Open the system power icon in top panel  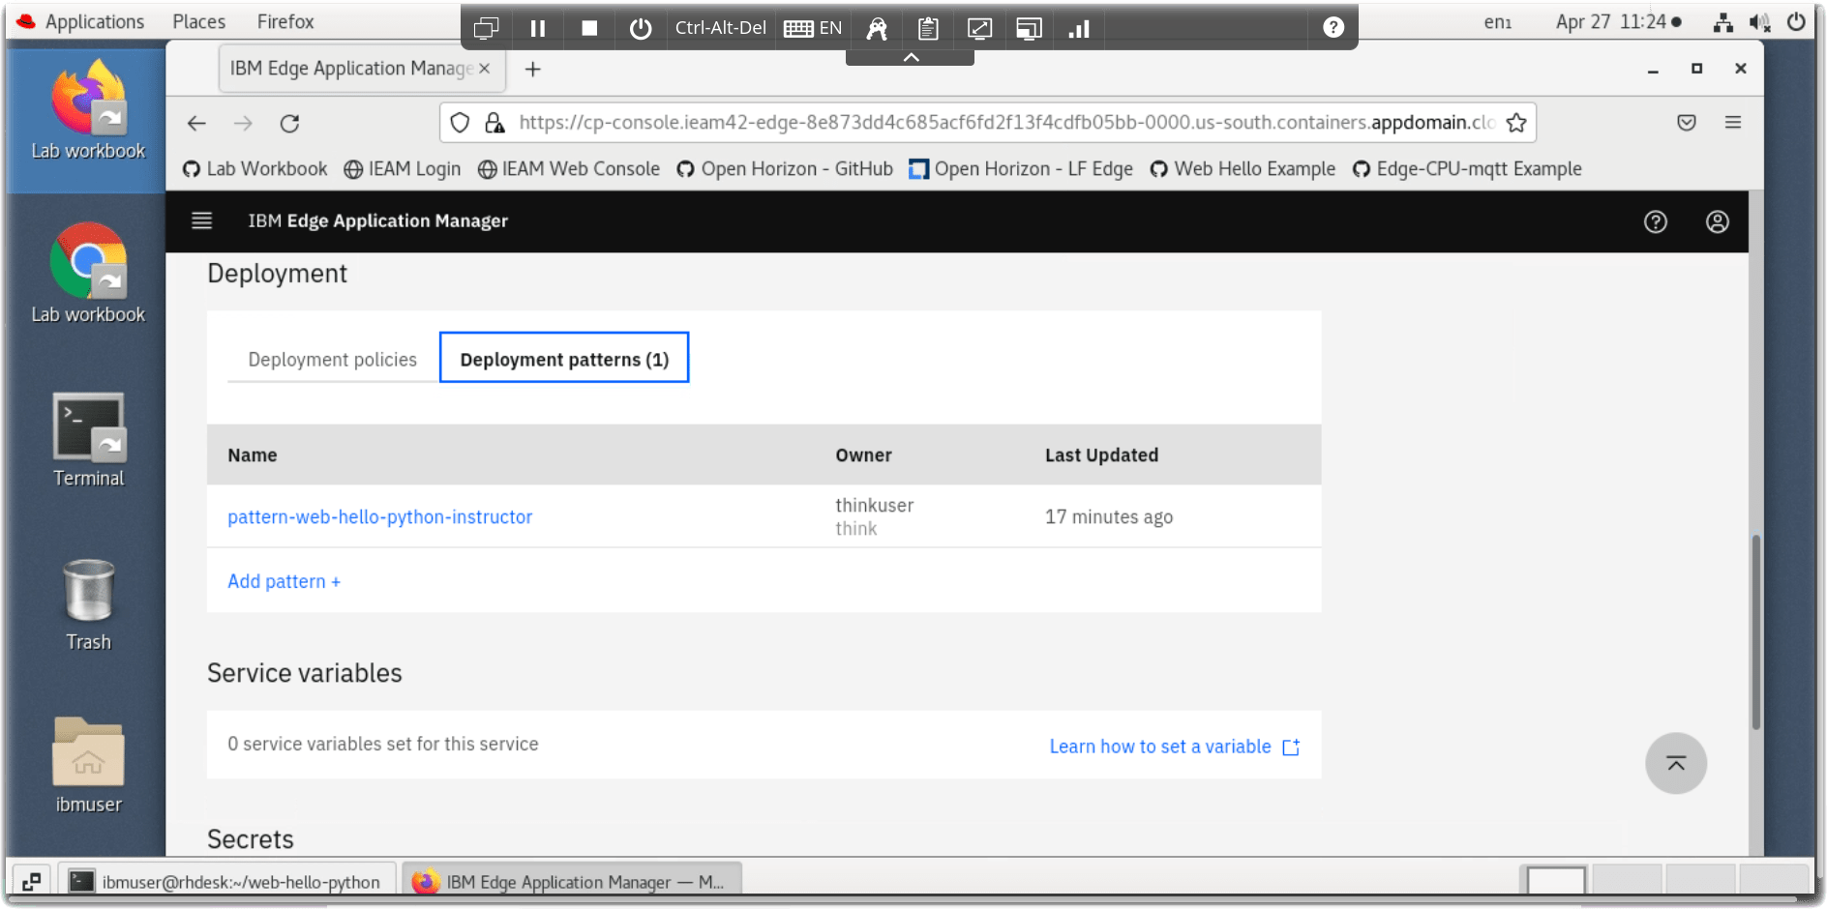coord(1796,22)
